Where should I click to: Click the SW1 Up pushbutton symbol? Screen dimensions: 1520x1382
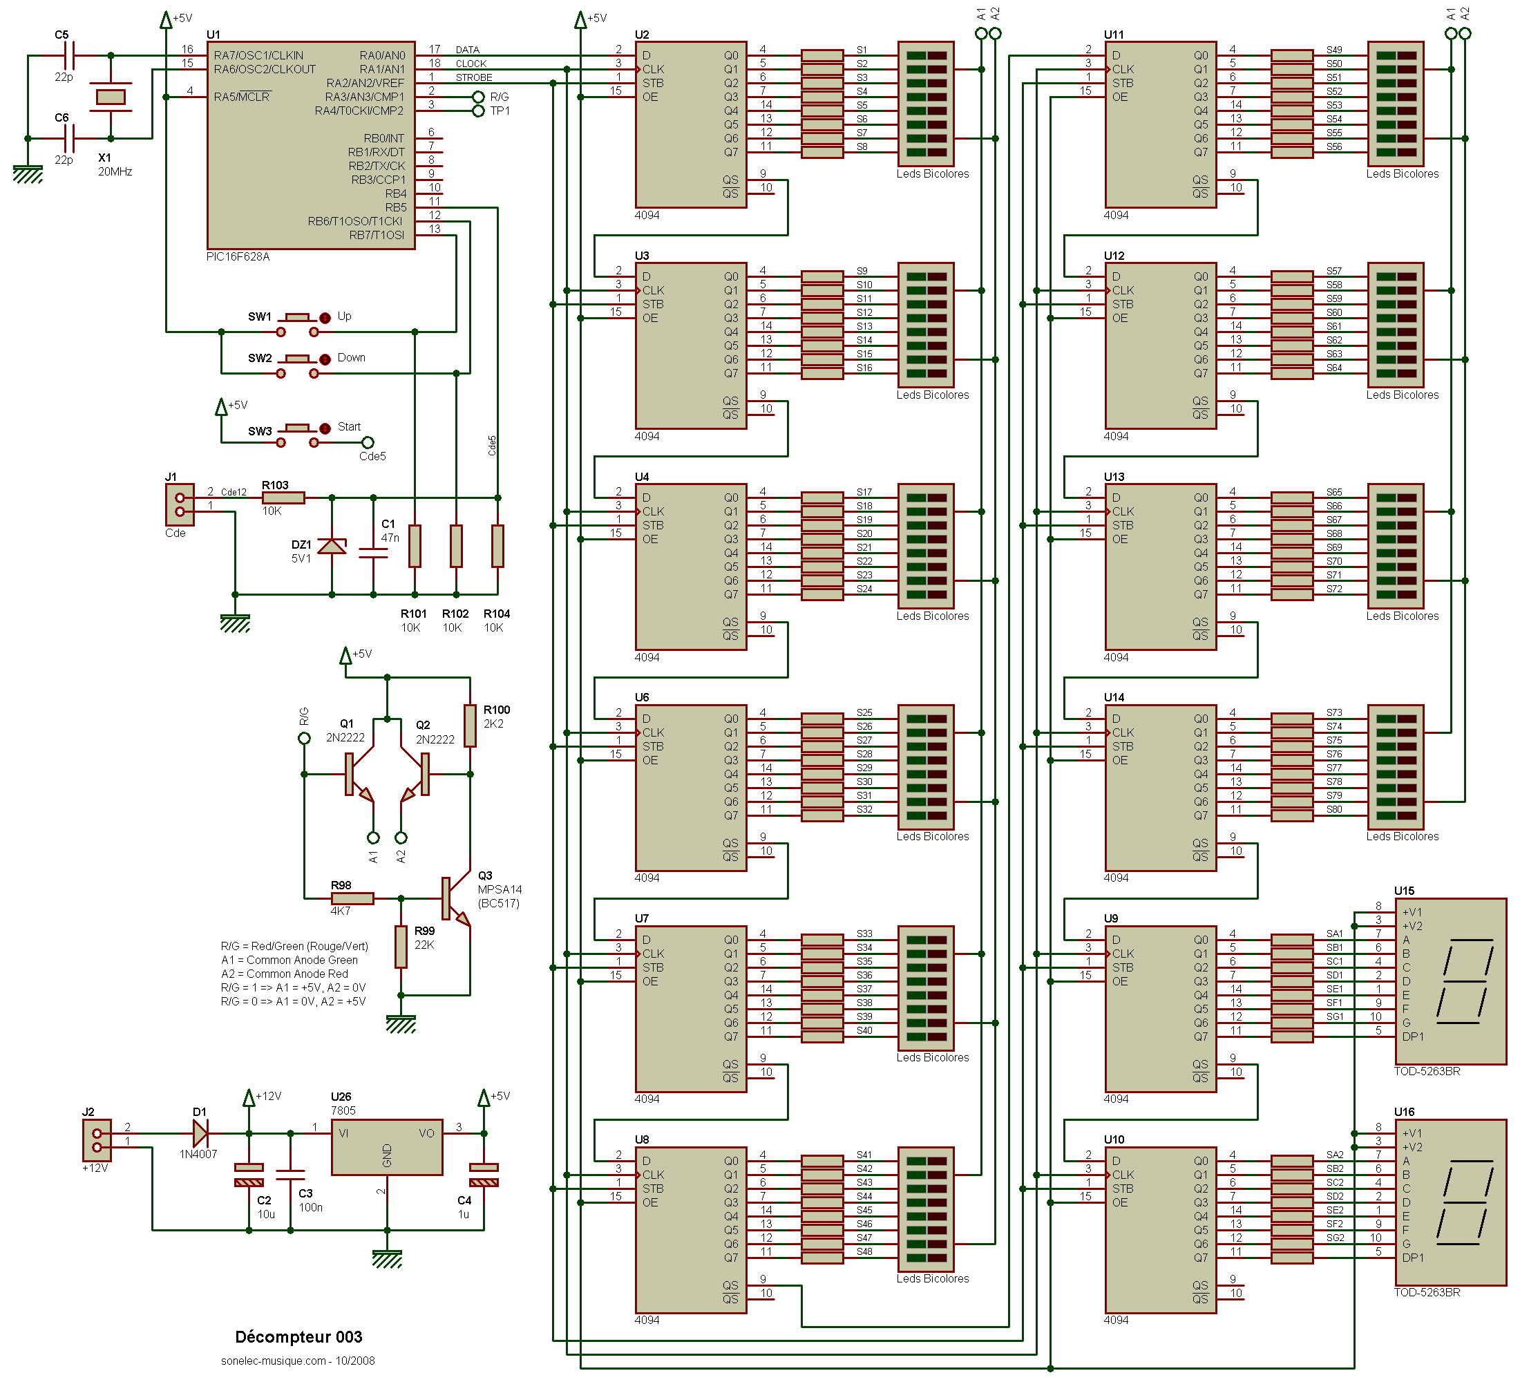(x=298, y=324)
